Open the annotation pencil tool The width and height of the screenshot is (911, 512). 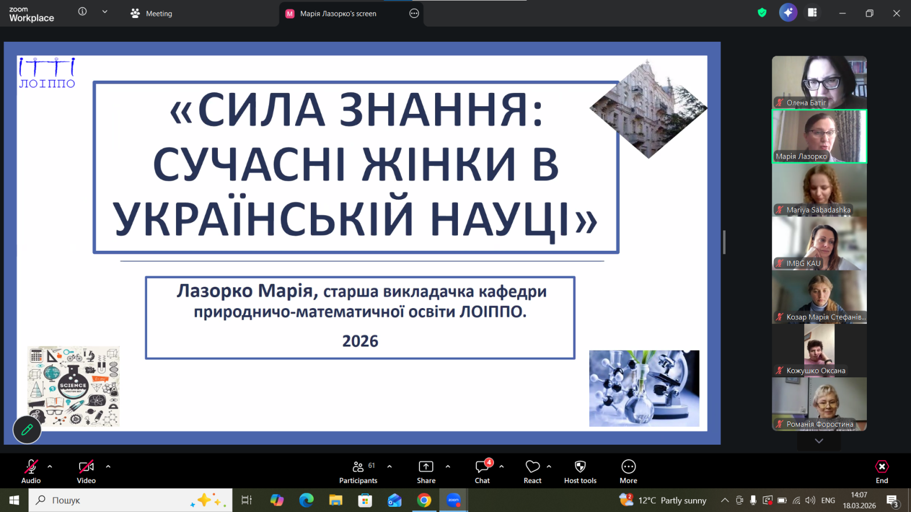(27, 430)
